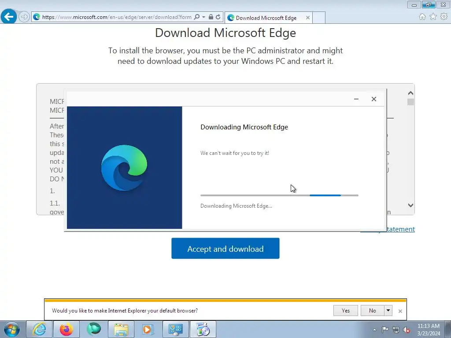
Task: Open Windows Media Player on taskbar
Action: (148, 329)
